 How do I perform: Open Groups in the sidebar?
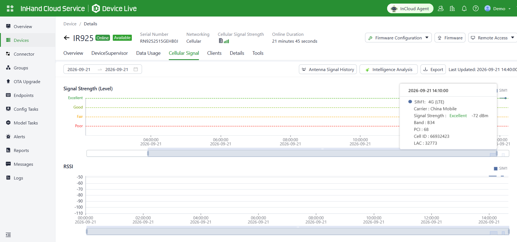(28, 68)
